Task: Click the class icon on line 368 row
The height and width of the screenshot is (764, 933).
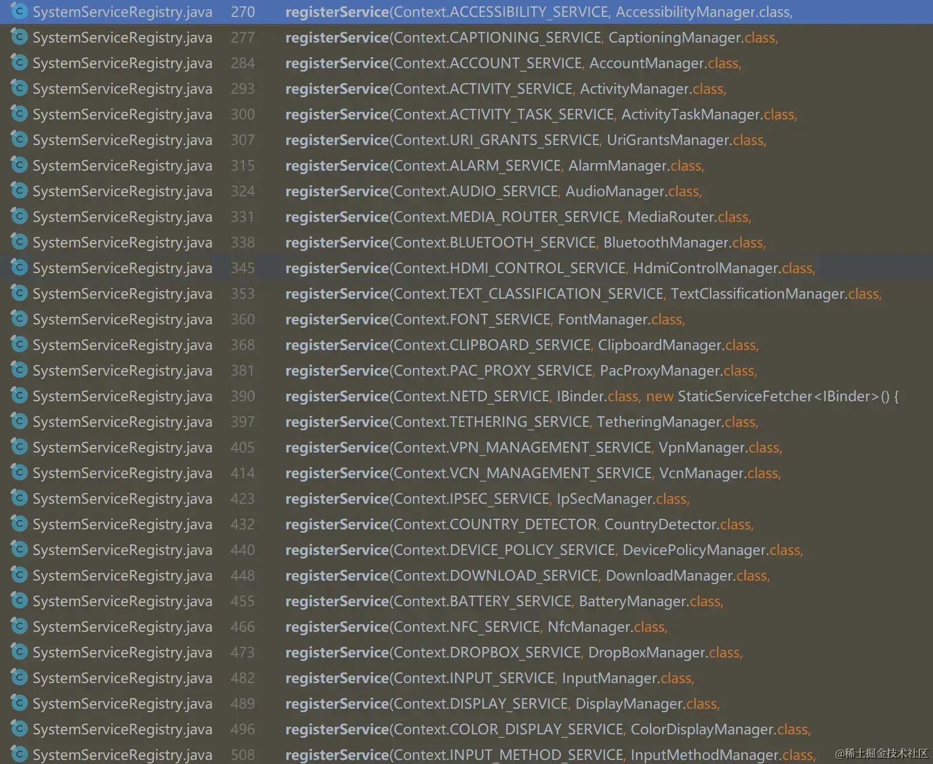Action: [19, 344]
